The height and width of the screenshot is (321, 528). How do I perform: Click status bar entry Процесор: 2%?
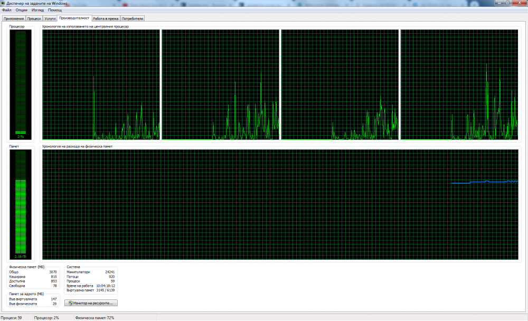coord(46,318)
